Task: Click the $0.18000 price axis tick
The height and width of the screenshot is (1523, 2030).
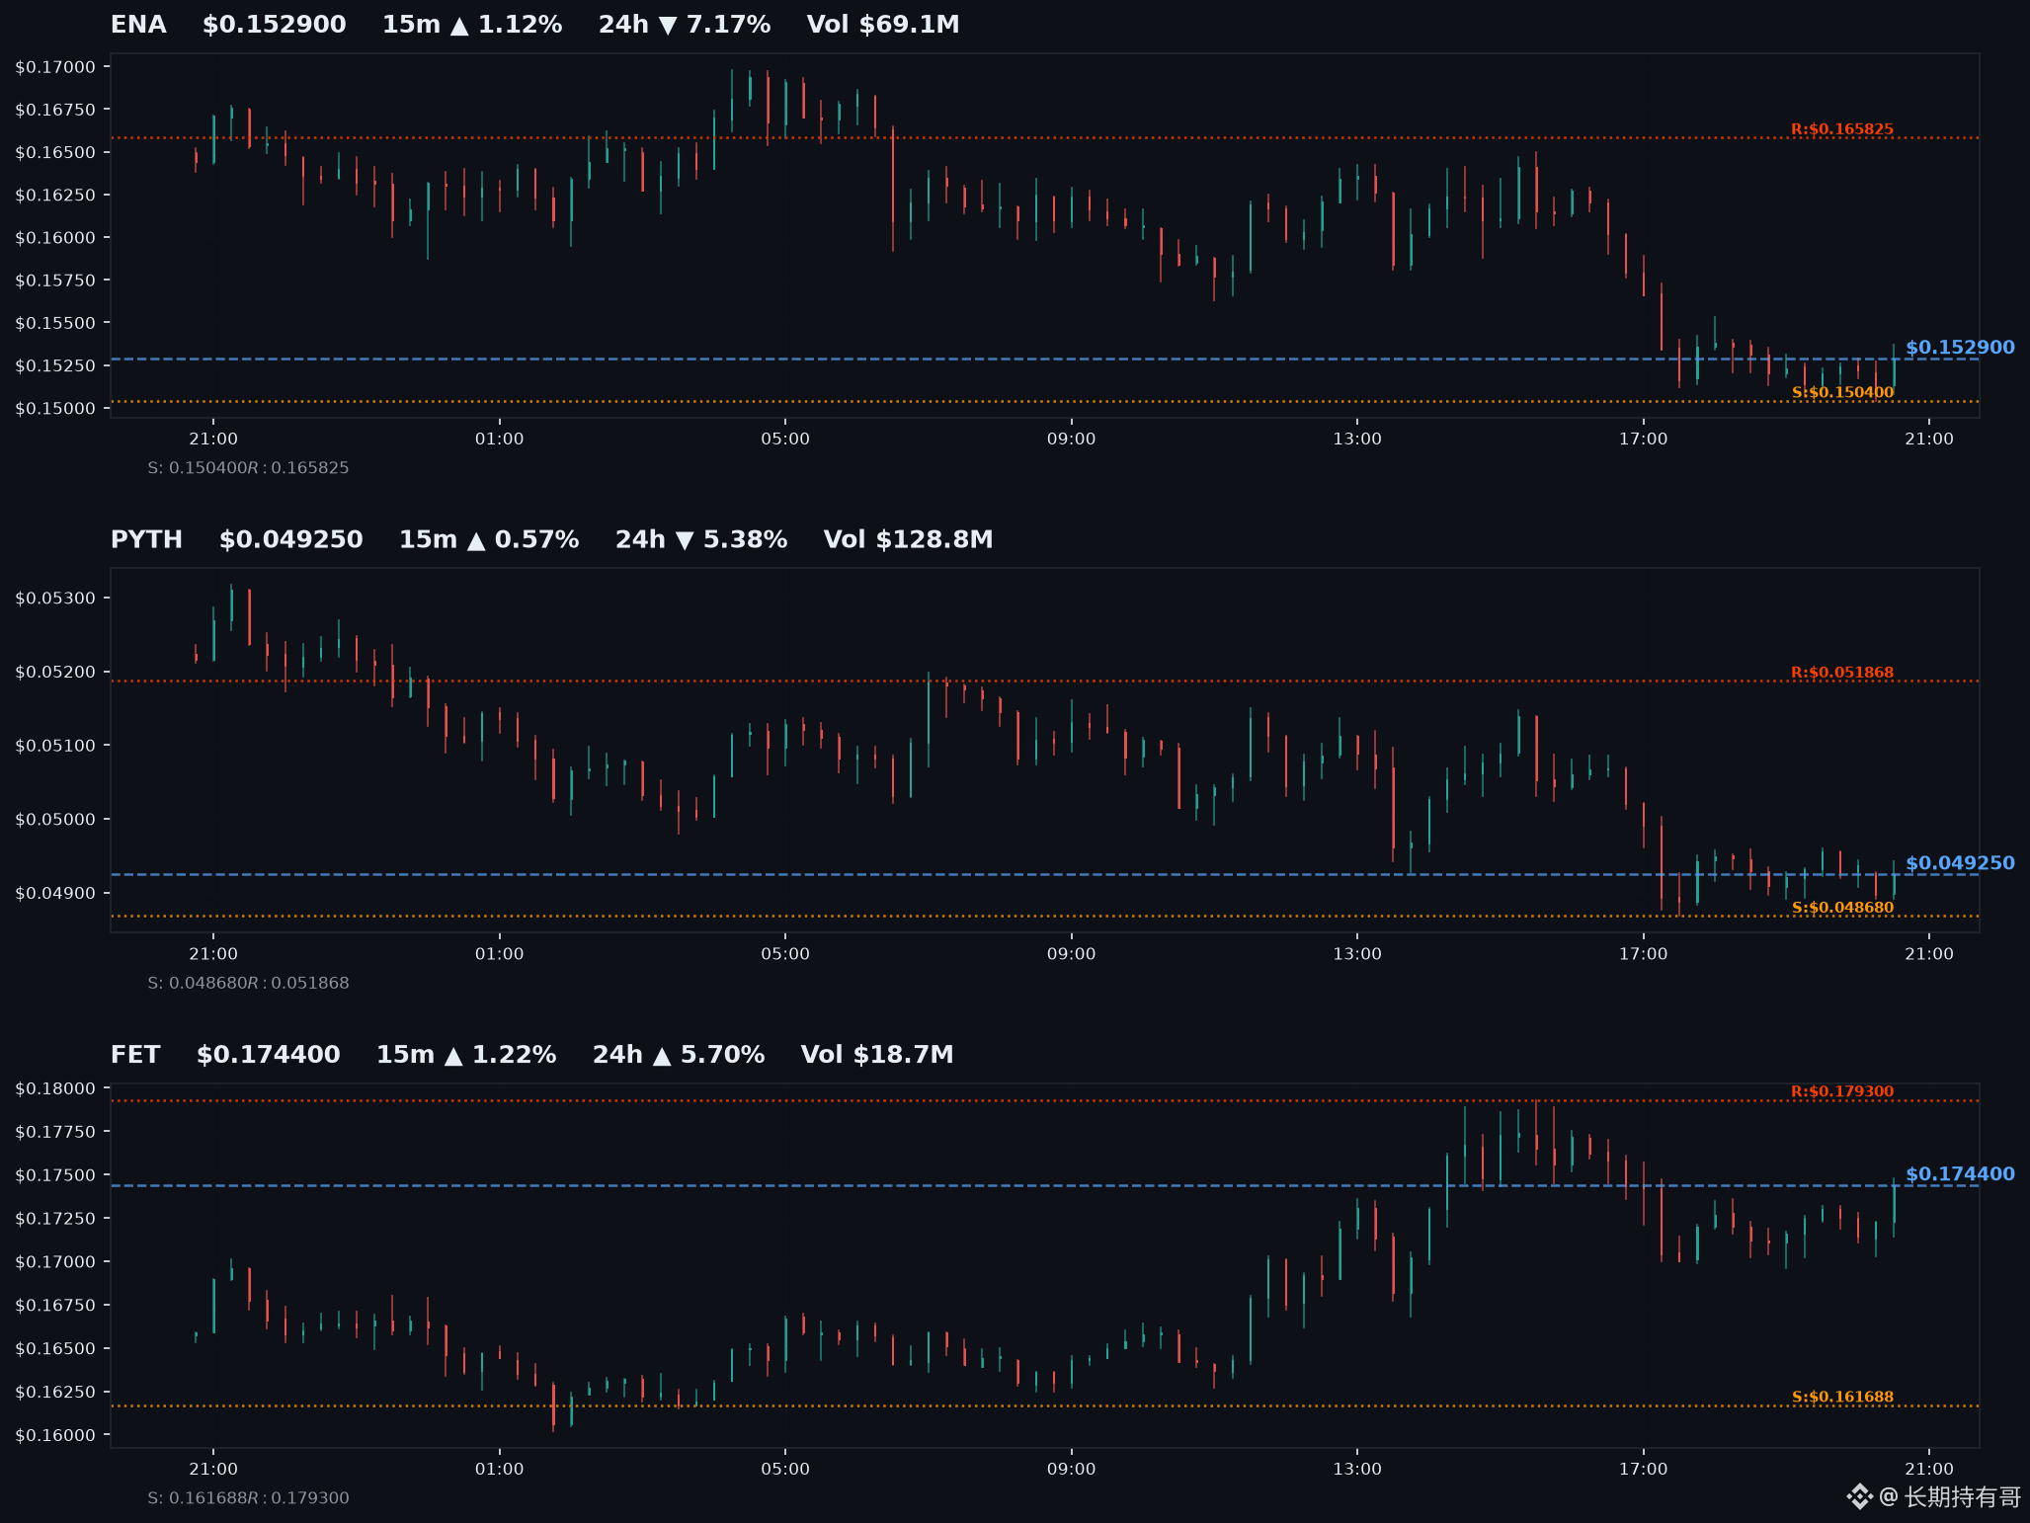Action: pyautogui.click(x=55, y=1088)
